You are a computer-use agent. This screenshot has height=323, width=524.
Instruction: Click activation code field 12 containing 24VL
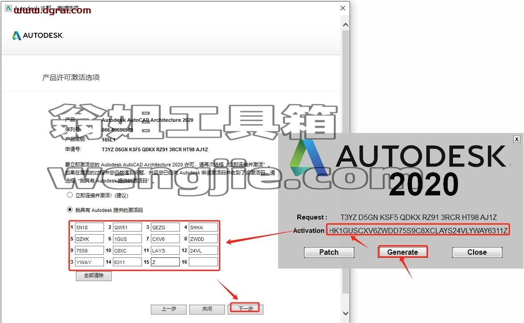203,251
